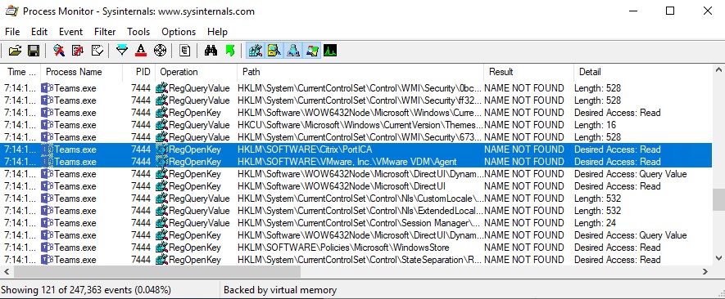Click the green Jump To Object arrow icon
Viewport: 725px width, 299px height.
(230, 51)
